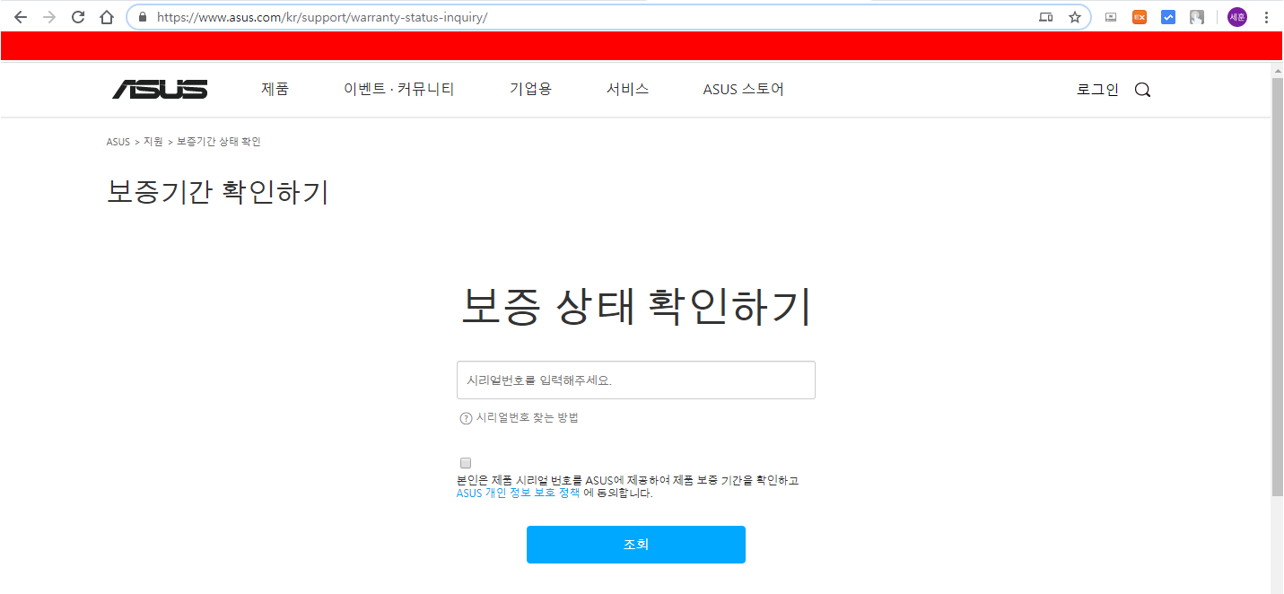Click the vertical page scrollbar
This screenshot has width=1284, height=594.
click(1277, 287)
